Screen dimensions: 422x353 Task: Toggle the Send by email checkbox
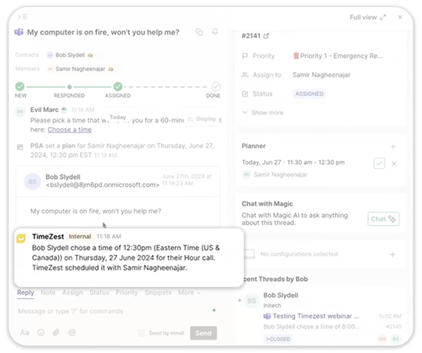click(141, 333)
